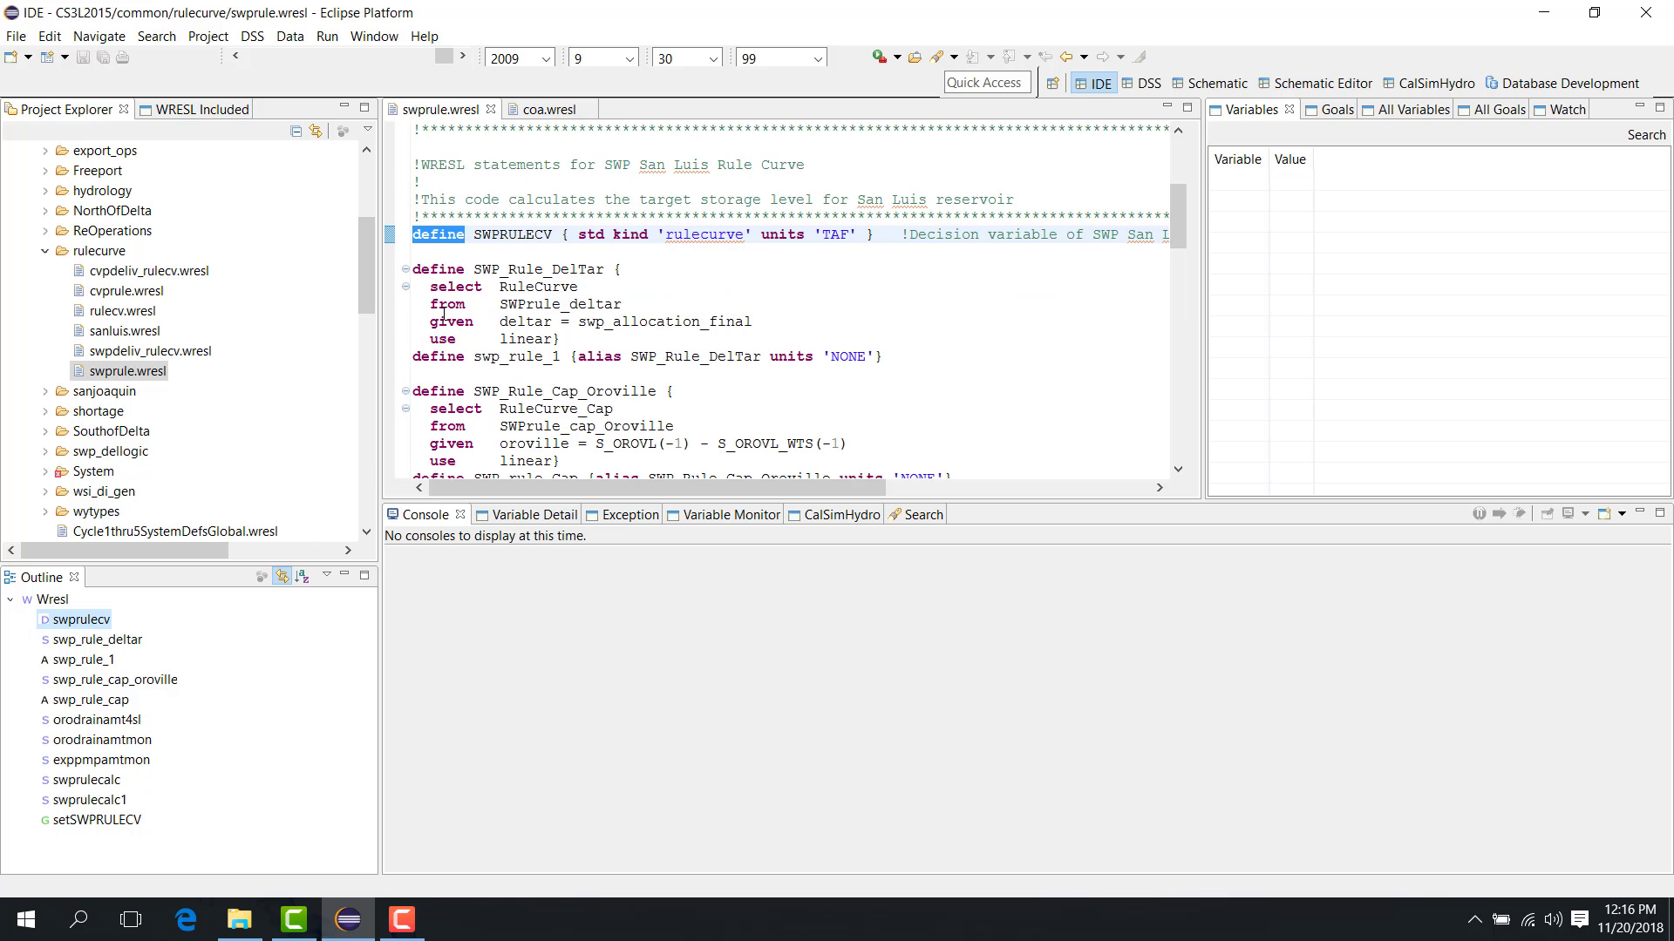Screen dimensions: 1674x941
Task: Click the editor vertical scrollbar thumb
Action: [x=1178, y=215]
